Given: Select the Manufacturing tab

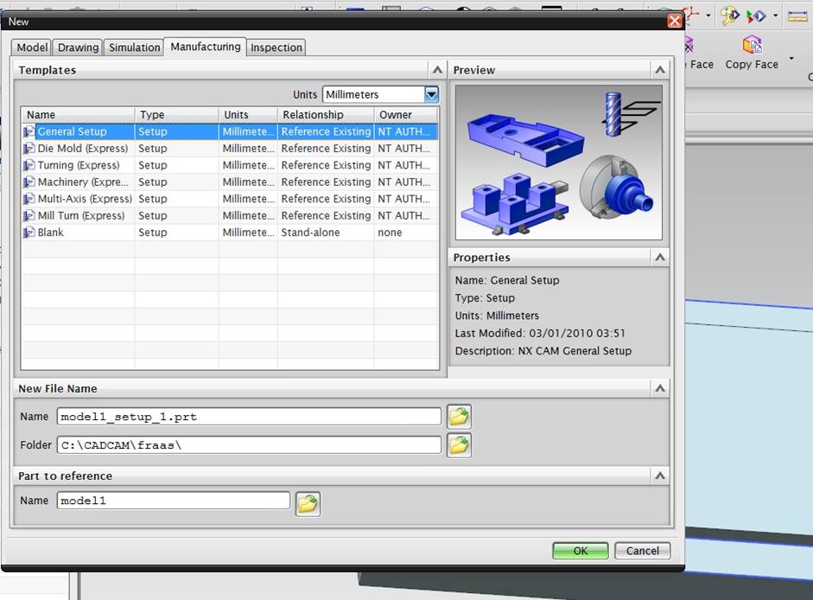Looking at the screenshot, I should click(206, 47).
